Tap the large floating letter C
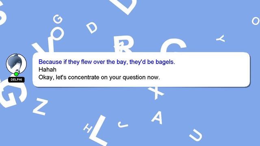 click(173, 45)
